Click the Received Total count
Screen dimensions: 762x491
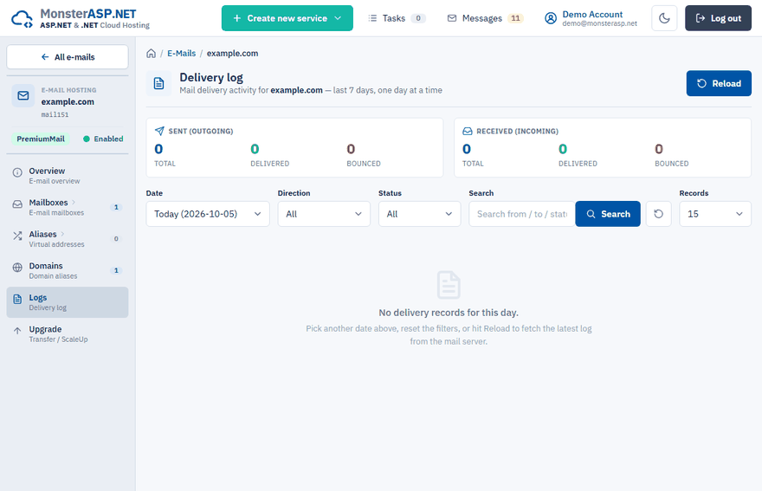pos(467,149)
